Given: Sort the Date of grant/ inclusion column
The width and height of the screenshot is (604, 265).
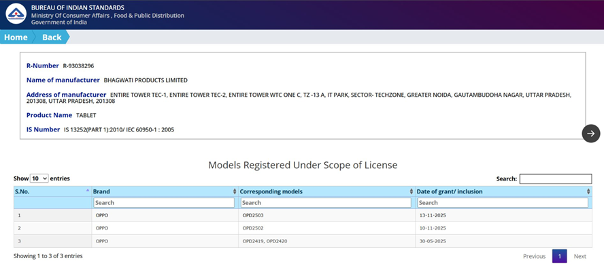Looking at the screenshot, I should pos(588,191).
